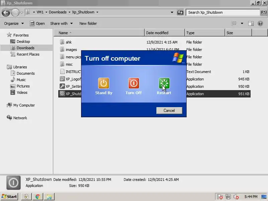Click the Search Xp_Shutdown input field
Image resolution: width=268 pixels, height=201 pixels.
[223, 12]
